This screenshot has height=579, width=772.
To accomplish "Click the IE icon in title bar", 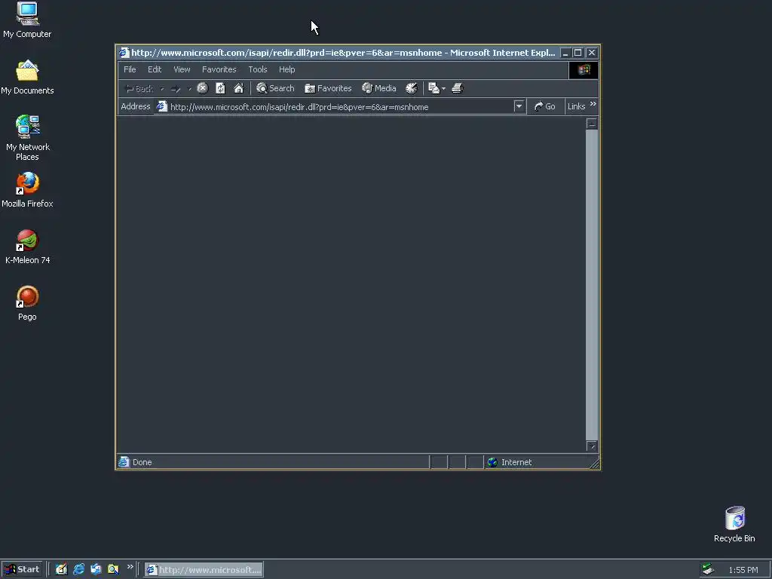I will pos(124,53).
